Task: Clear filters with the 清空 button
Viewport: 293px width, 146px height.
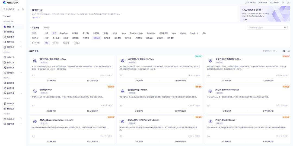Action: tap(47, 28)
